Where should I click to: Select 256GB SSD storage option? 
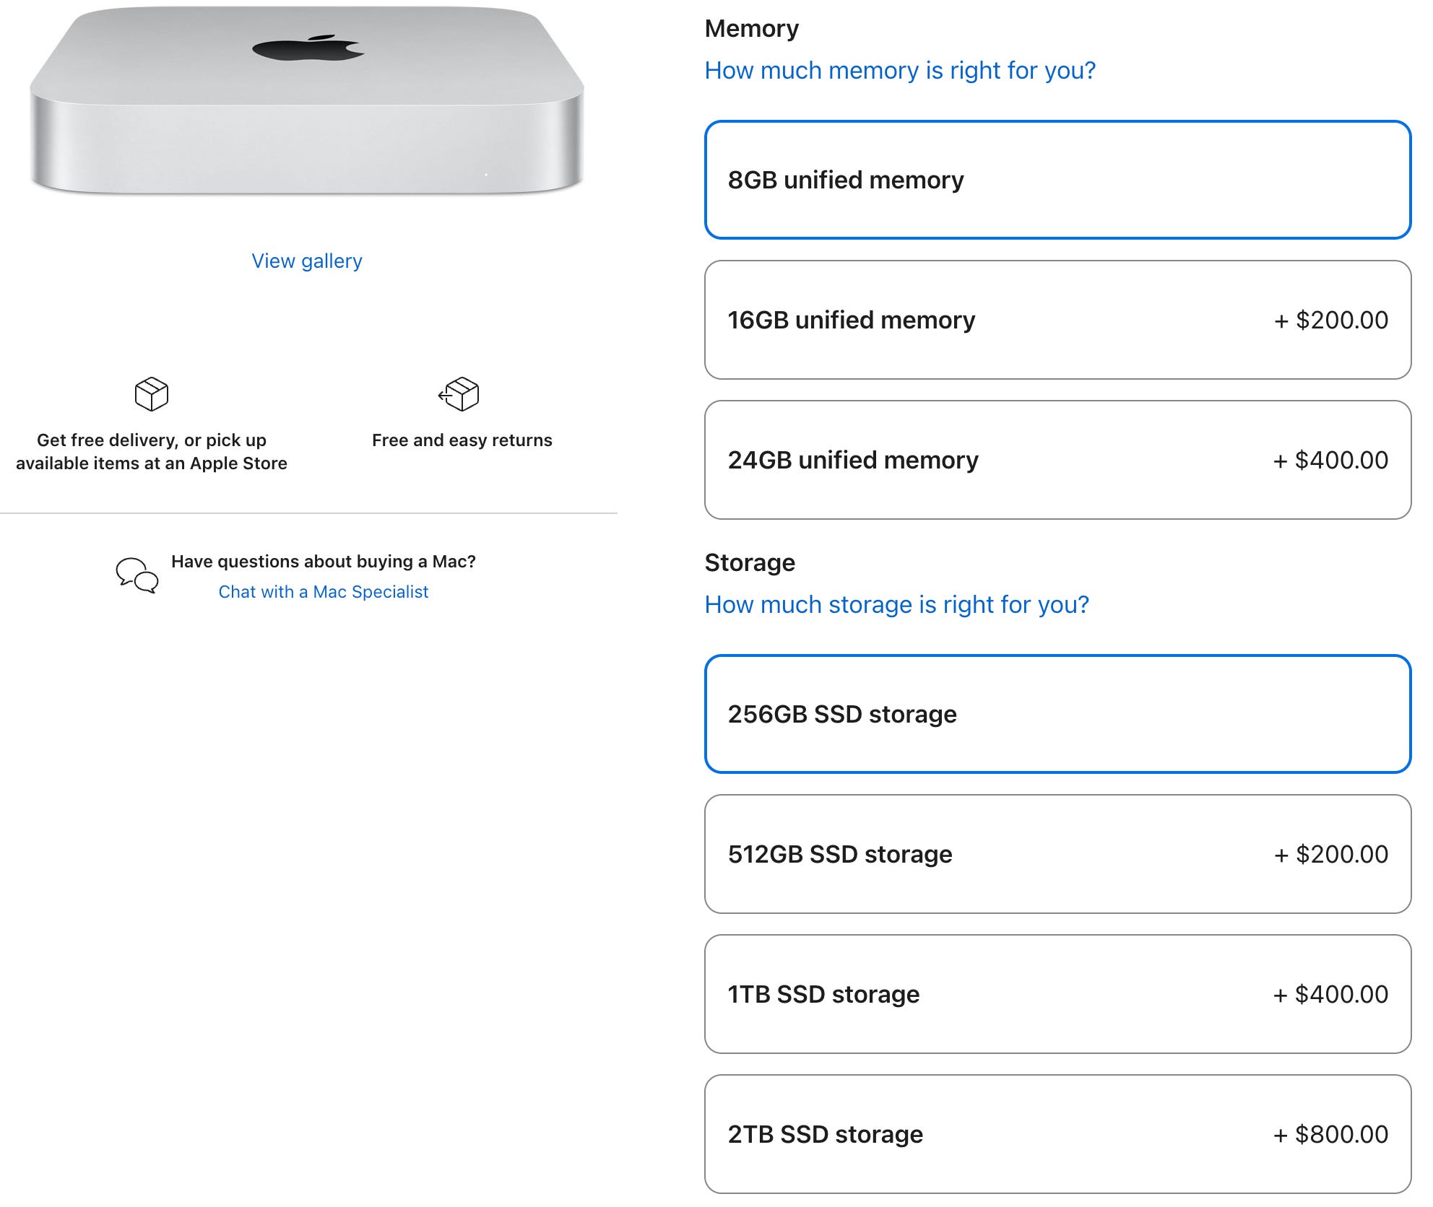1057,714
